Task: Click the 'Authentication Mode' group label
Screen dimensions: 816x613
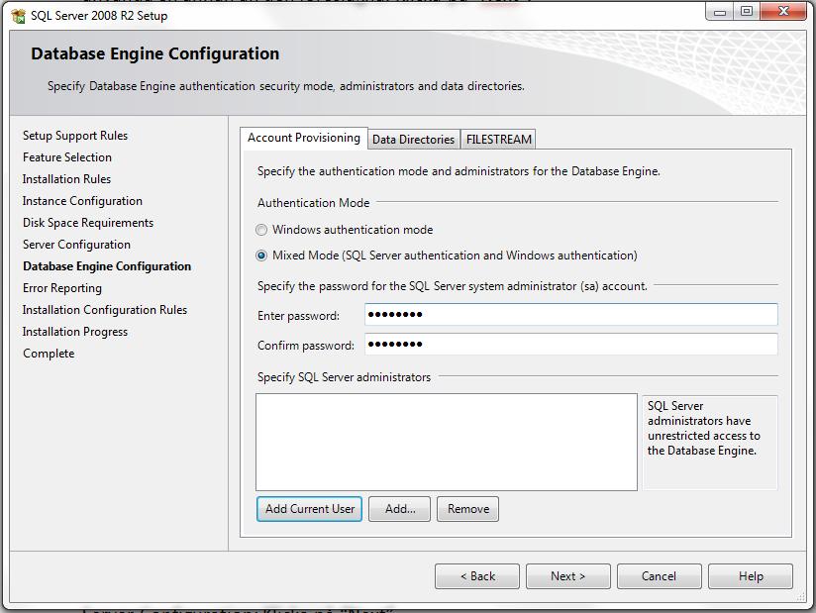Action: (x=313, y=203)
